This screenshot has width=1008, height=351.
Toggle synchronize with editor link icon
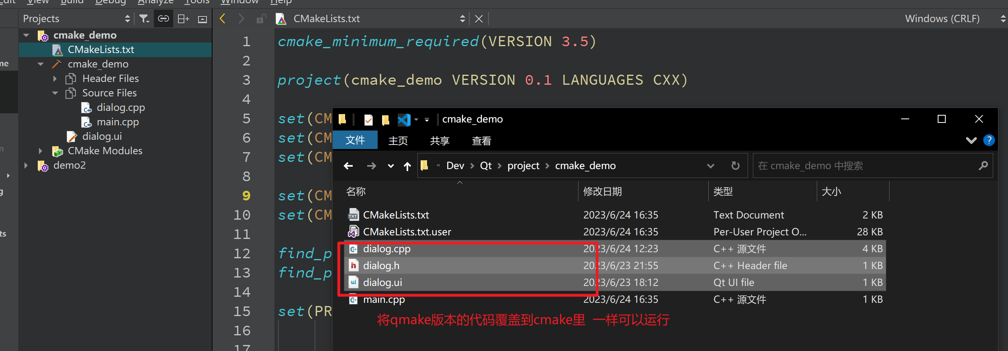coord(163,18)
